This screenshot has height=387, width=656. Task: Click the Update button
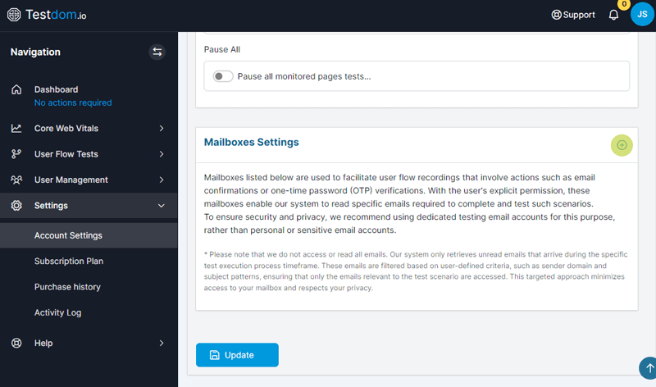237,355
